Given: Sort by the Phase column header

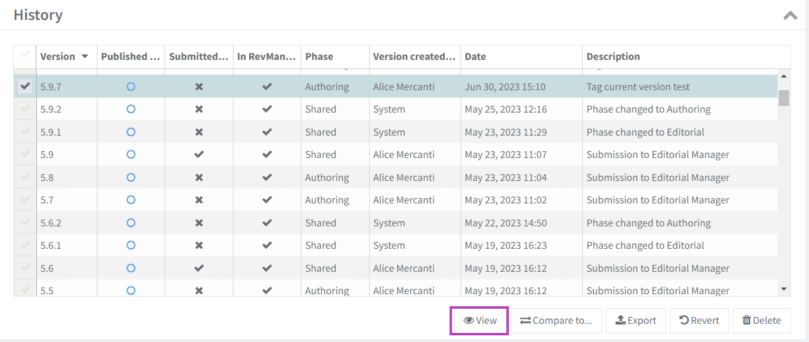Looking at the screenshot, I should point(319,56).
